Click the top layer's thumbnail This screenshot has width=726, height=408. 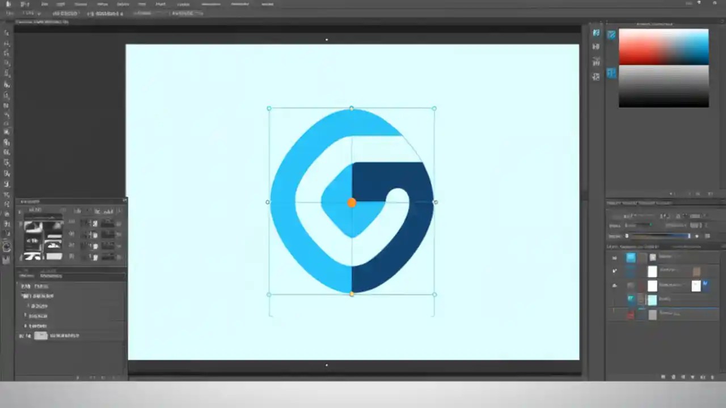pyautogui.click(x=631, y=258)
